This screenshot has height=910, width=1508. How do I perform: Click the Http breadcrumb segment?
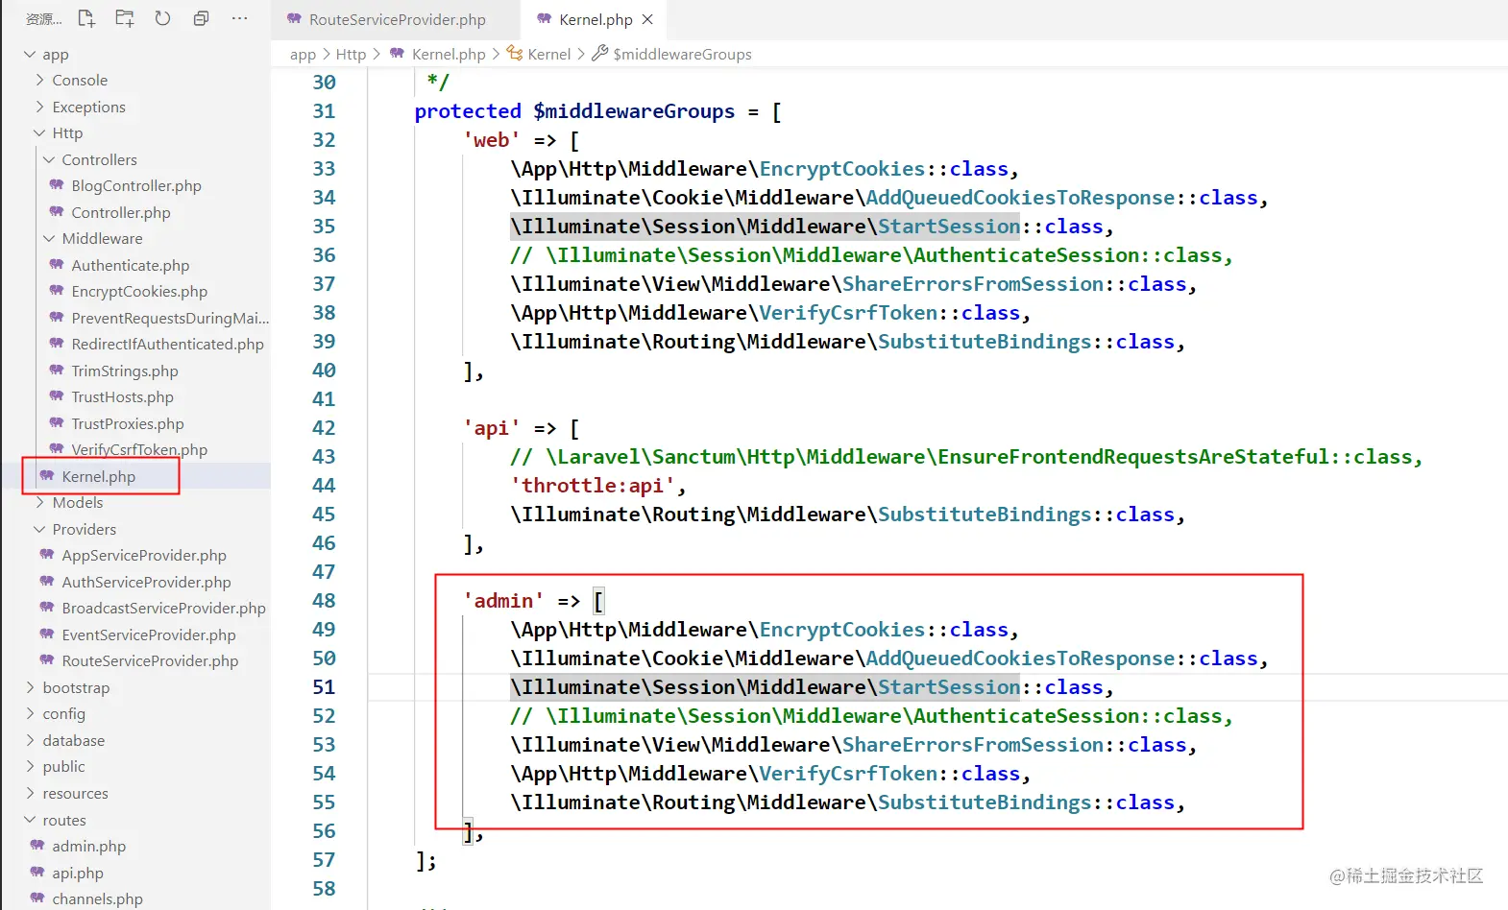351,55
